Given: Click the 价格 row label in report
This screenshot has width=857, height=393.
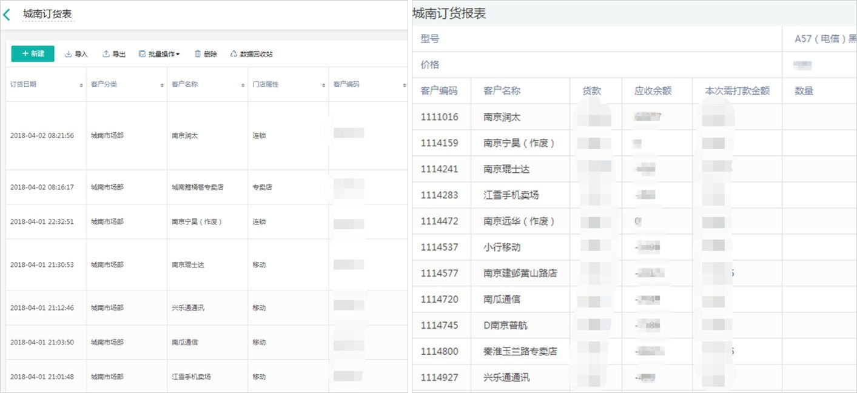Looking at the screenshot, I should pyautogui.click(x=430, y=65).
